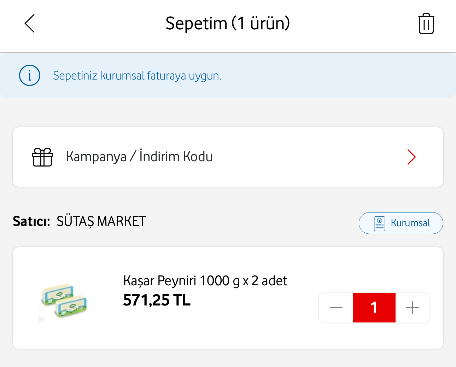Empty the cart with trash icon

click(426, 24)
